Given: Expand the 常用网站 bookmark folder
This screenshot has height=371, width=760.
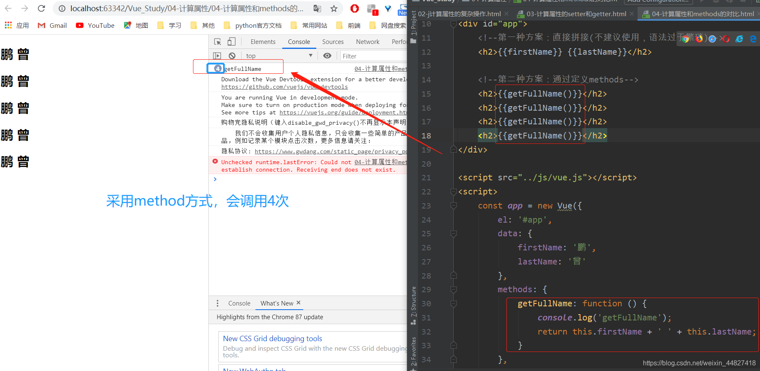Looking at the screenshot, I should pos(309,25).
